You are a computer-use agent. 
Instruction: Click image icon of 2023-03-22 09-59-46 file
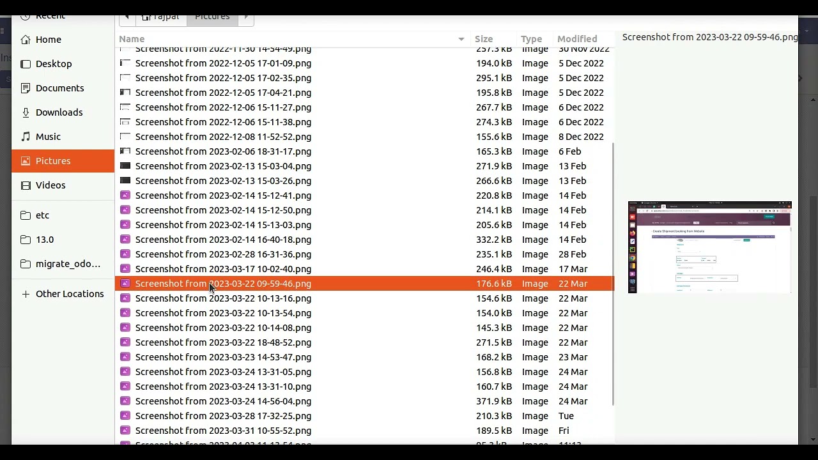point(125,284)
